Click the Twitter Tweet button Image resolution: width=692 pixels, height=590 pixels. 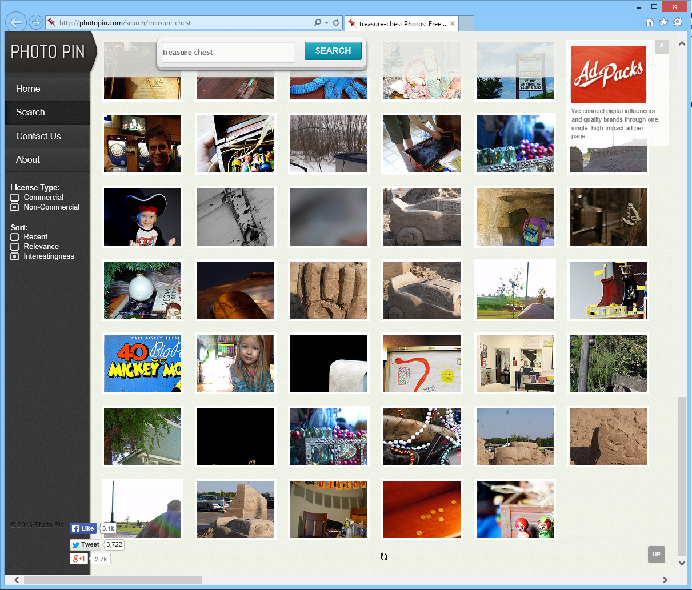(x=85, y=545)
